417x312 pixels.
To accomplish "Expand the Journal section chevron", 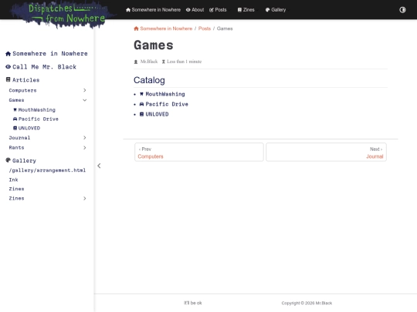I will coord(85,137).
